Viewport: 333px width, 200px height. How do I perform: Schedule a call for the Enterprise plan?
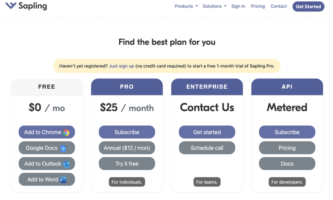point(207,148)
